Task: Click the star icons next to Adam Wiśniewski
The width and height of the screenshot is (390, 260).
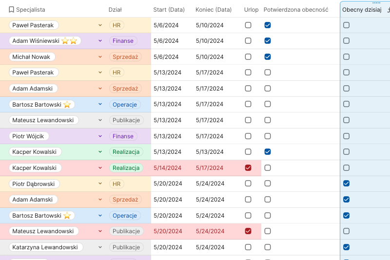Action: tap(69, 41)
